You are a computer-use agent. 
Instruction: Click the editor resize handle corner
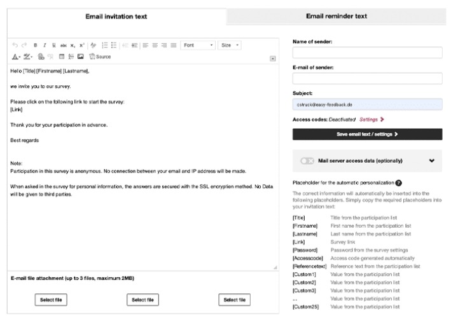[x=275, y=267]
